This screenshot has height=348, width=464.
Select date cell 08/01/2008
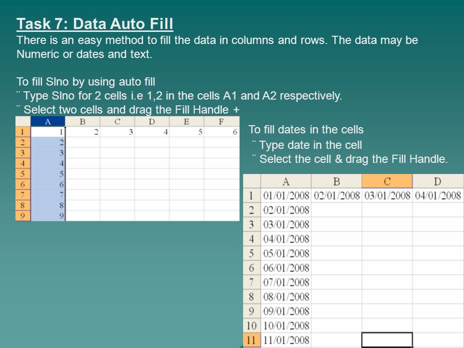tap(286, 296)
